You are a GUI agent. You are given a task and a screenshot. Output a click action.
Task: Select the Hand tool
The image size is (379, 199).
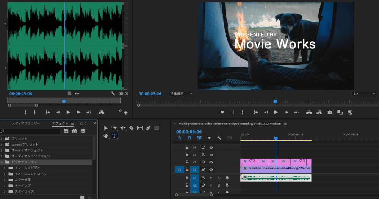106,136
